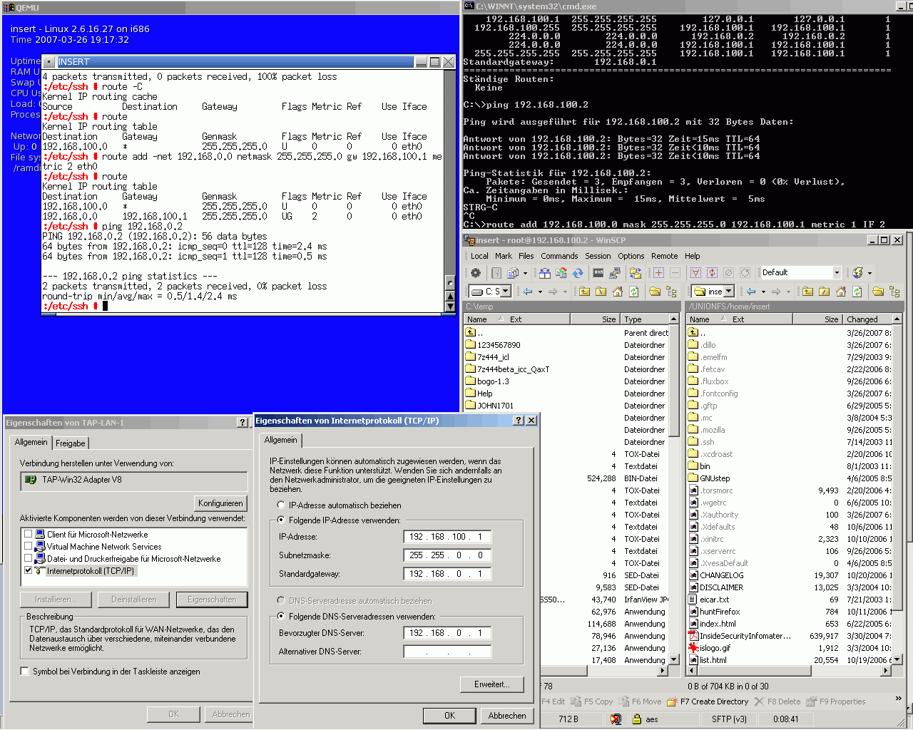Click the copy-to-clipboard icon in WinSCP toolbar

coord(512,272)
